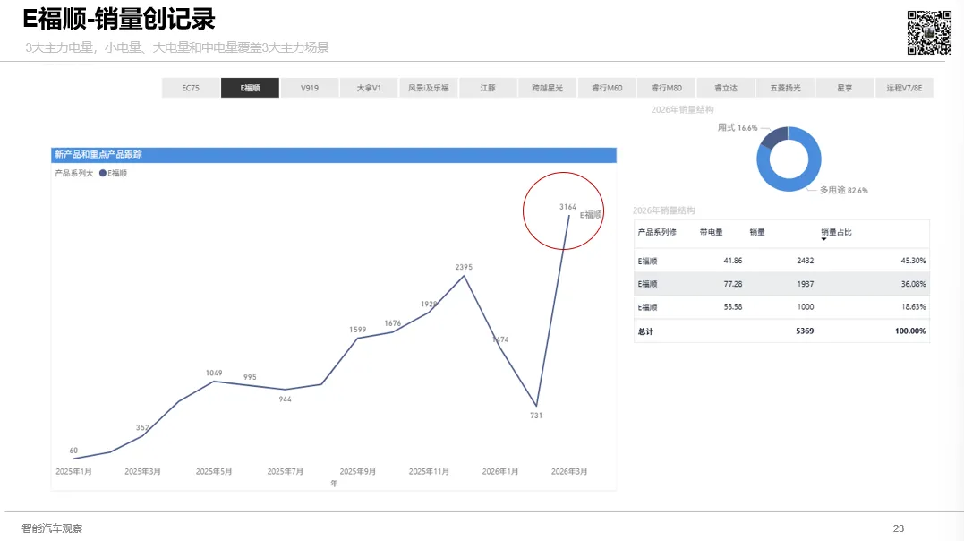Click the 智能汽车观察 footer text

coord(54,528)
